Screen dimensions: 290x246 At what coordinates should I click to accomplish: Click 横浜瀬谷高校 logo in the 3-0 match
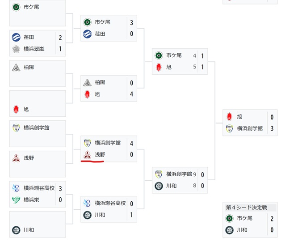point(16,188)
